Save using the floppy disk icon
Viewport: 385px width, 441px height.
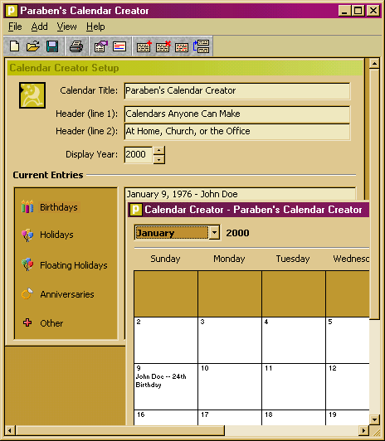[52, 46]
